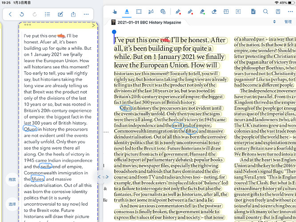Select the lasso selection tool
Image resolution: width=296 pixels, height=222 pixels.
[151, 12]
